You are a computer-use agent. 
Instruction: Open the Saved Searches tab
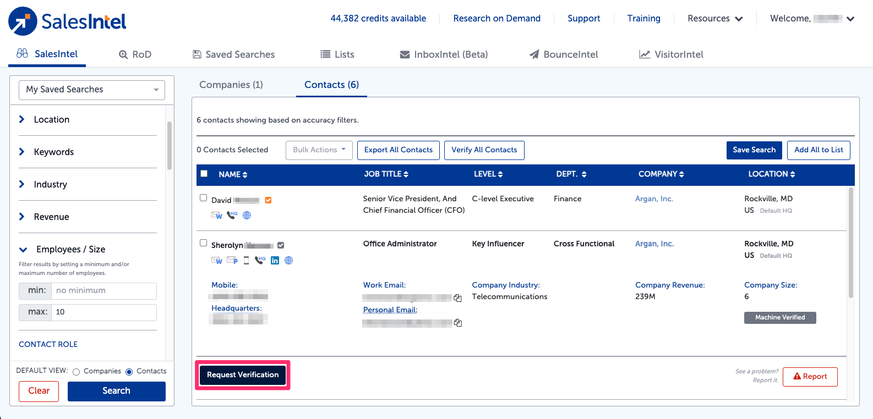(233, 54)
